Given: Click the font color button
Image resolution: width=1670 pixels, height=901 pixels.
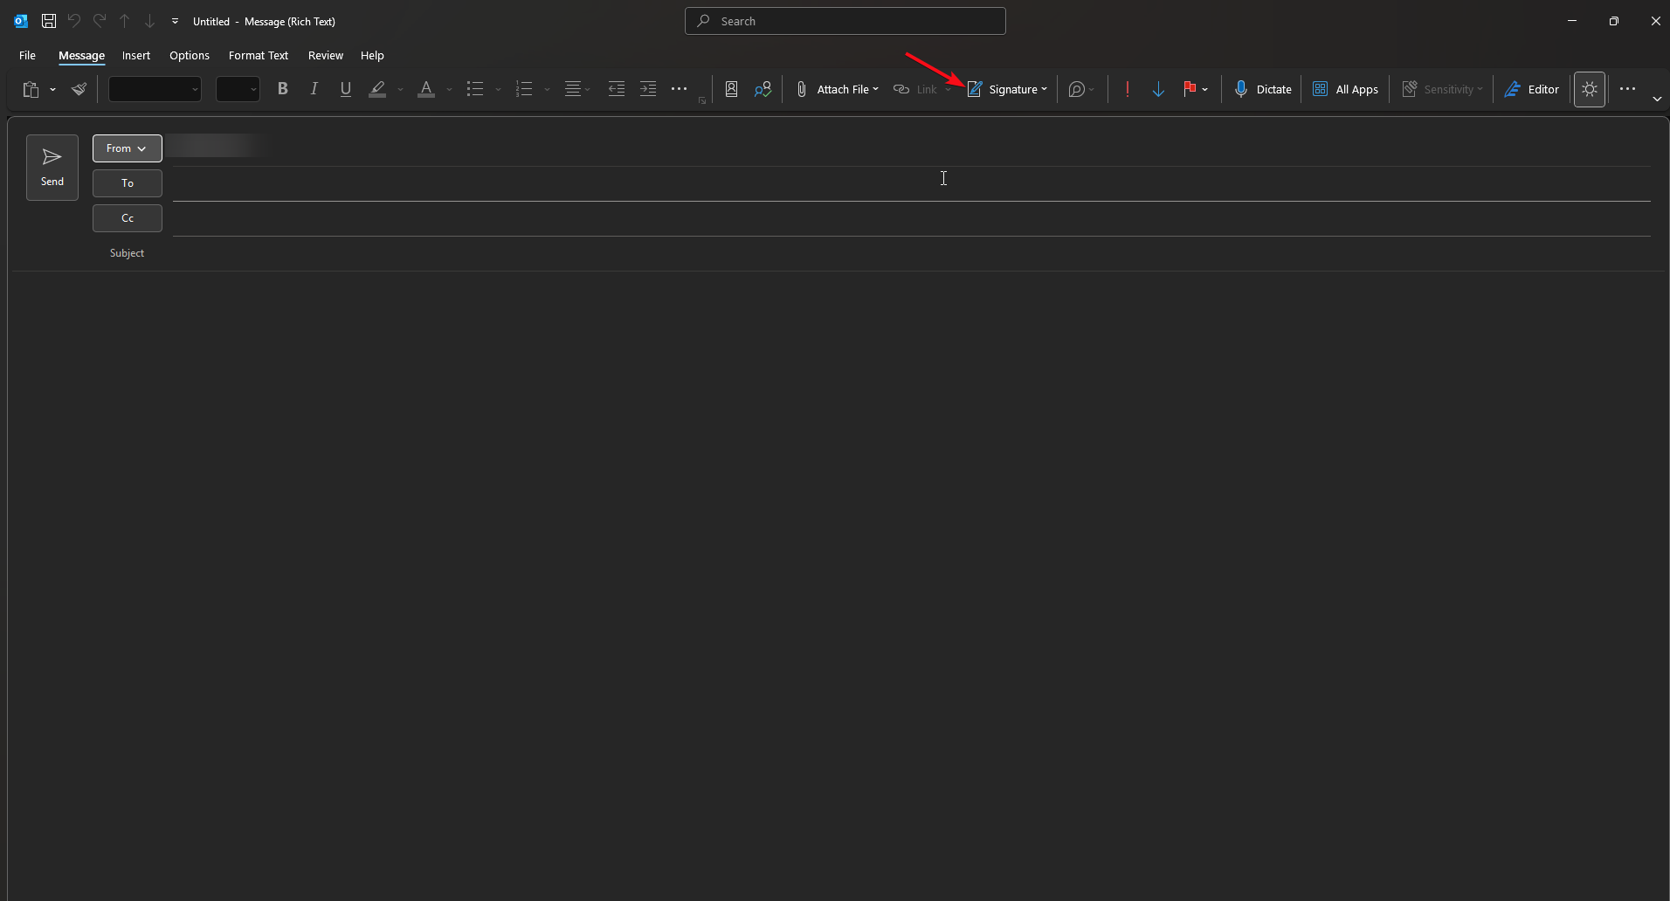Looking at the screenshot, I should point(426,89).
